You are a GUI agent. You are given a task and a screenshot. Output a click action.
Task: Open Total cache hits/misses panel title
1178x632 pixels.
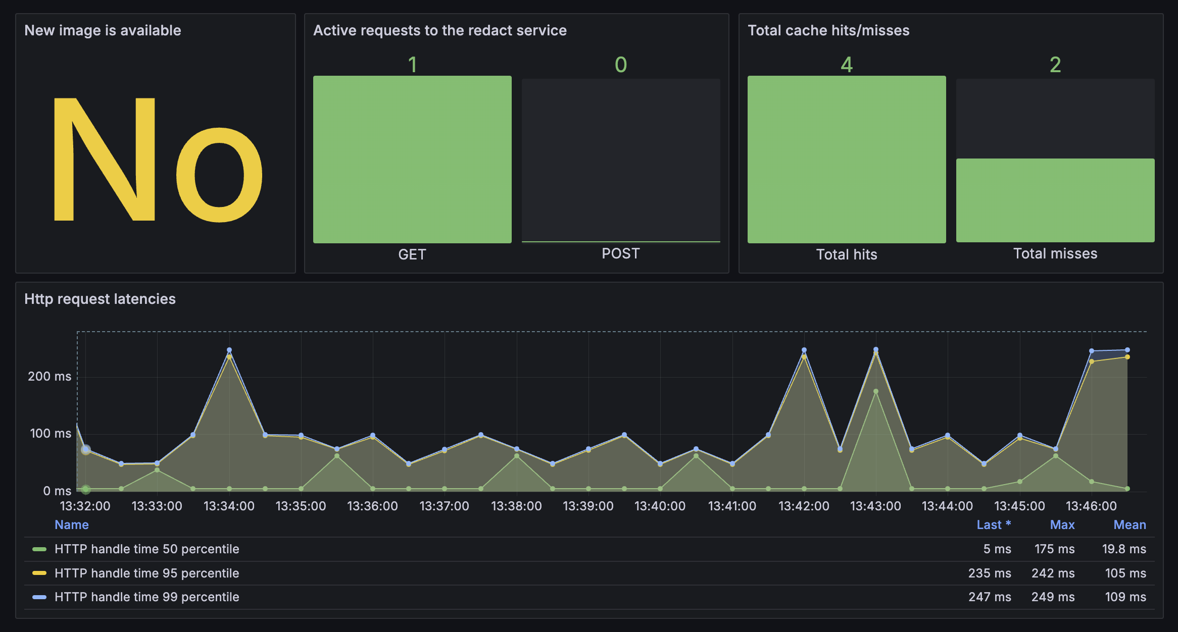828,30
